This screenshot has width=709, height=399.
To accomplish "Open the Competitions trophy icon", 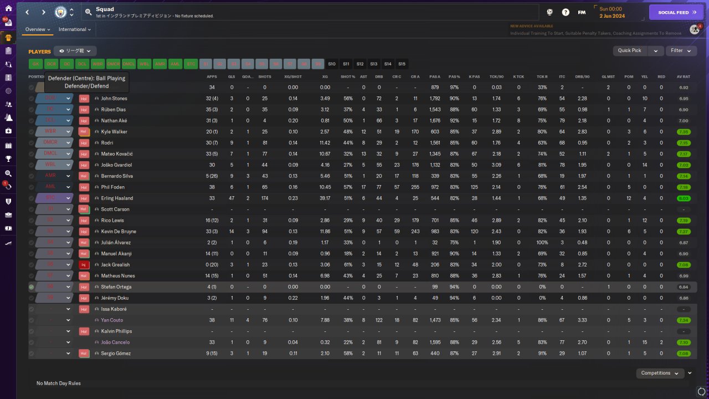I will point(8,158).
